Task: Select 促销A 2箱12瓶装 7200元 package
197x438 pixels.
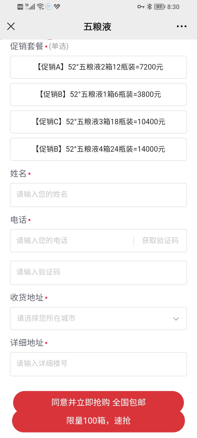Action: (x=99, y=67)
